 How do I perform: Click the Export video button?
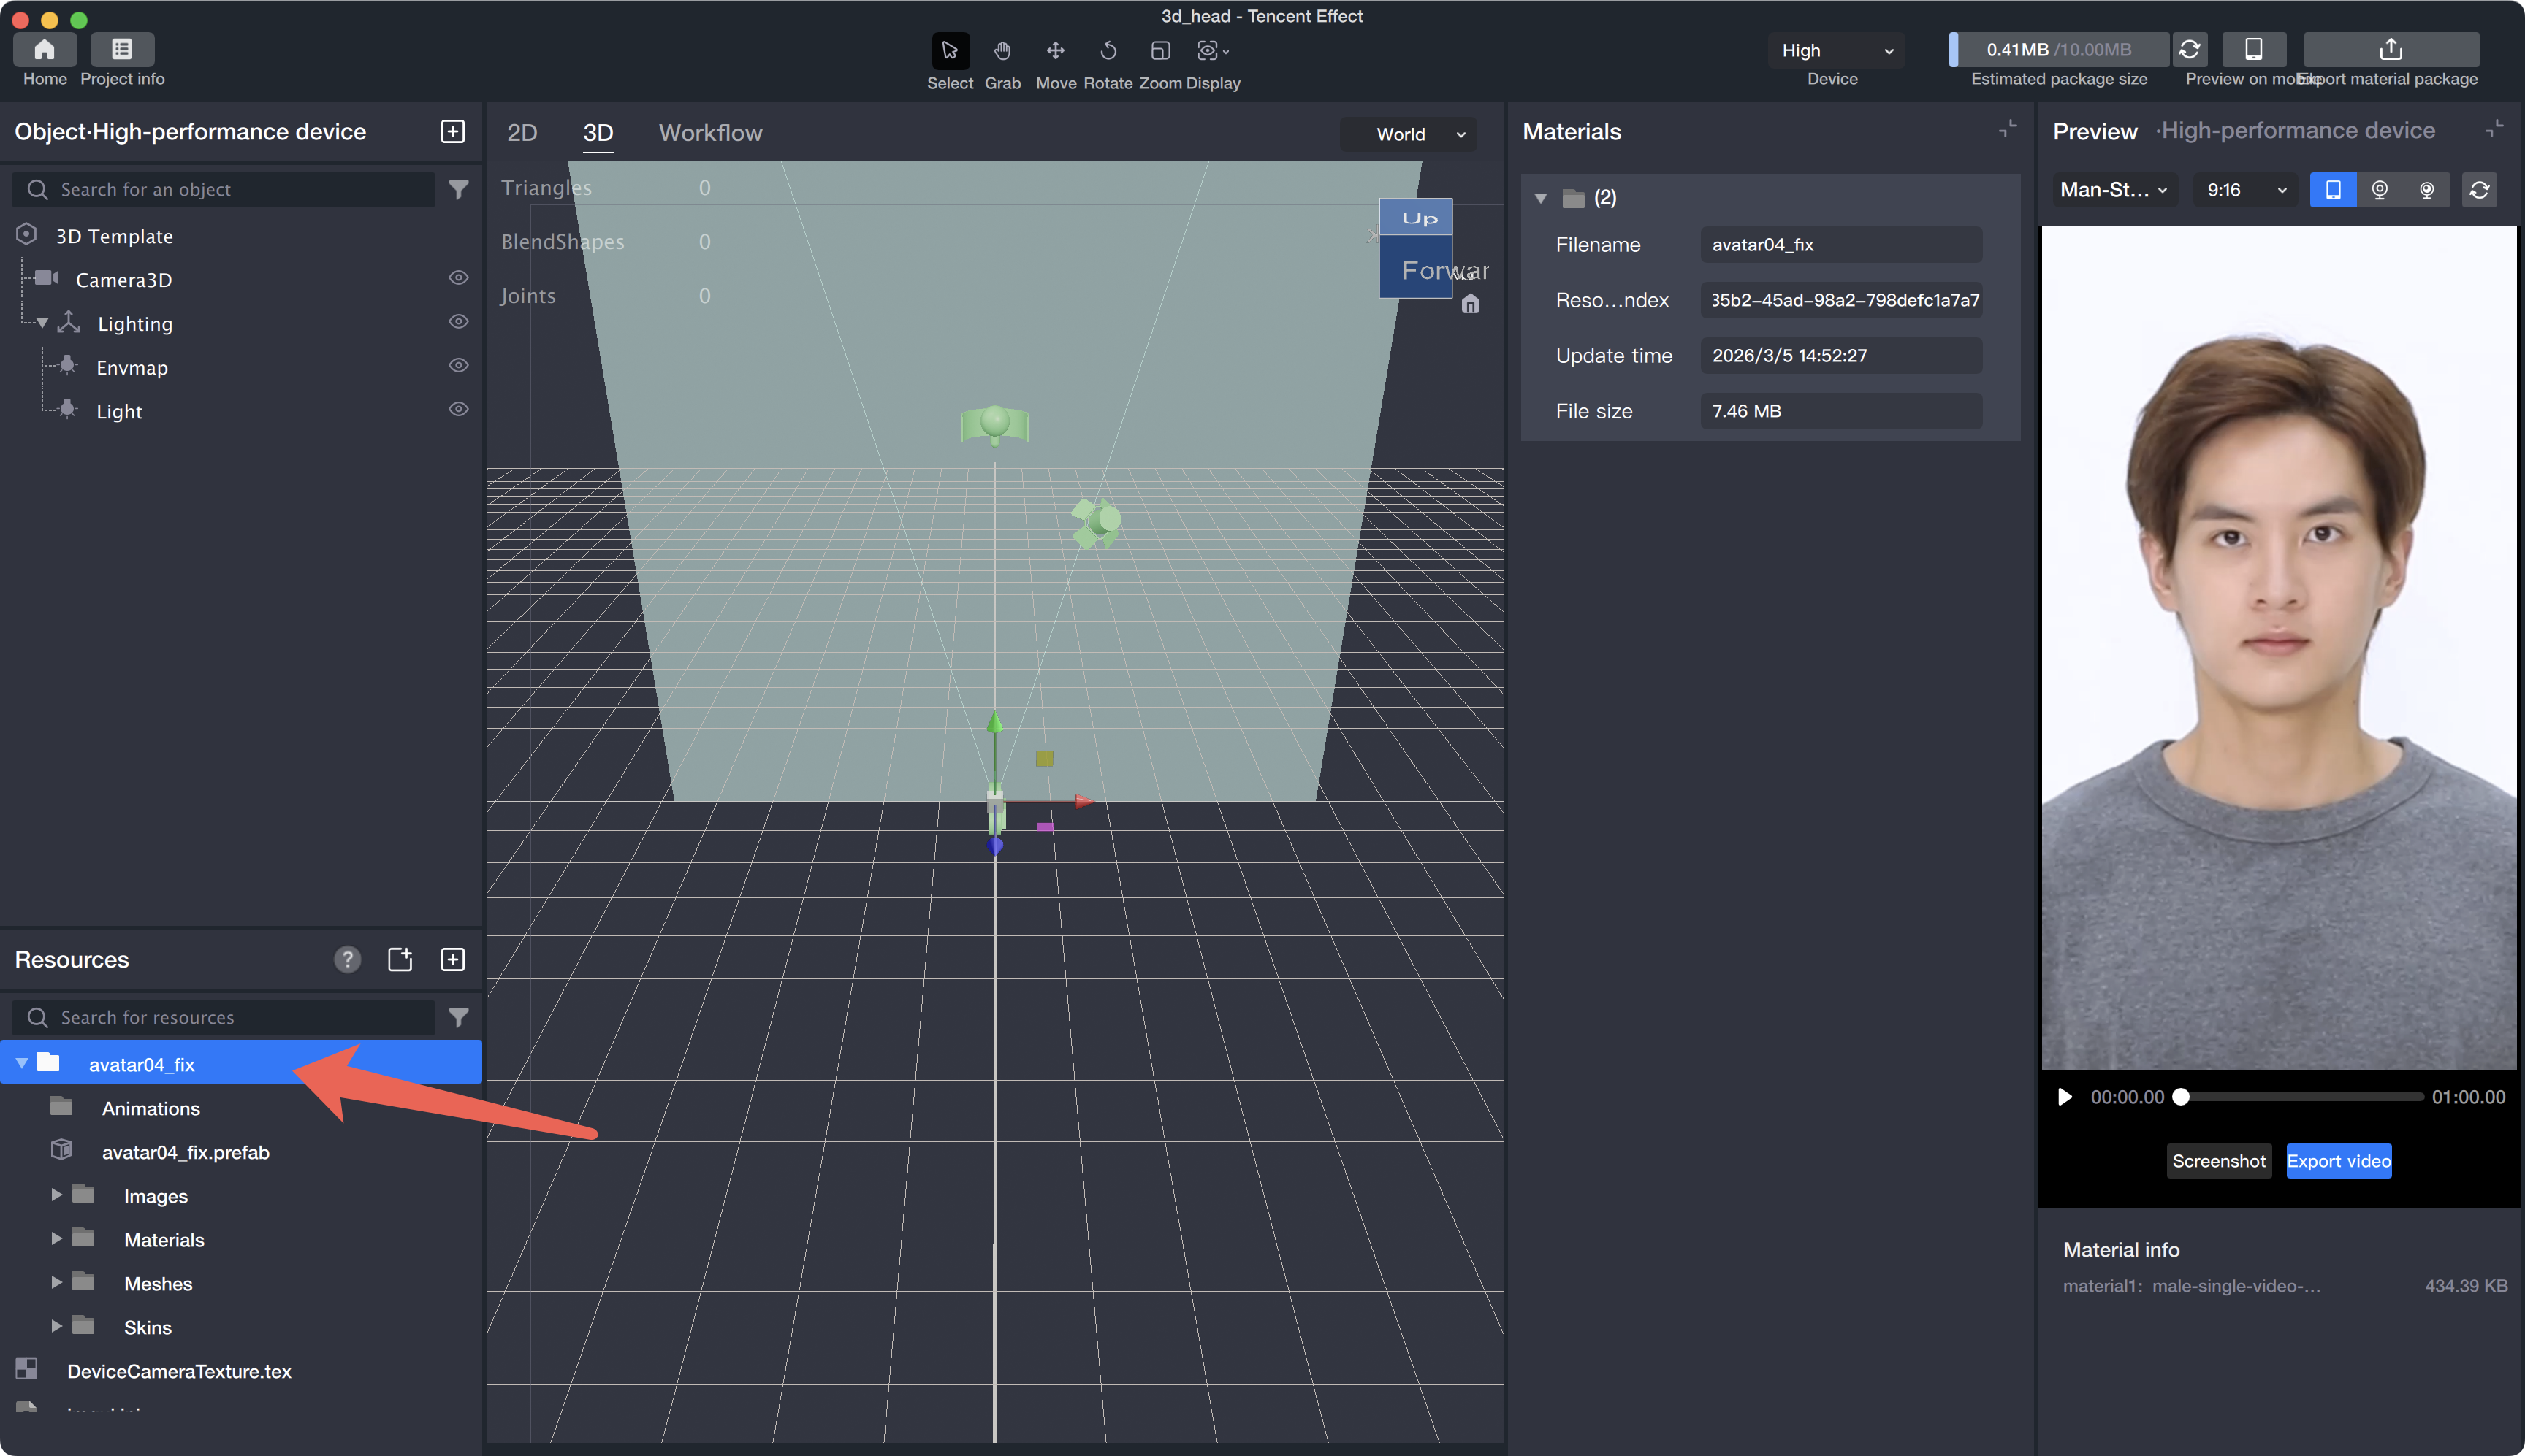click(2338, 1161)
